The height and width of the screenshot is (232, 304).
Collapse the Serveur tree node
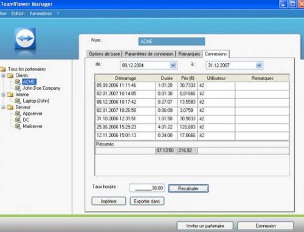pos(3,107)
